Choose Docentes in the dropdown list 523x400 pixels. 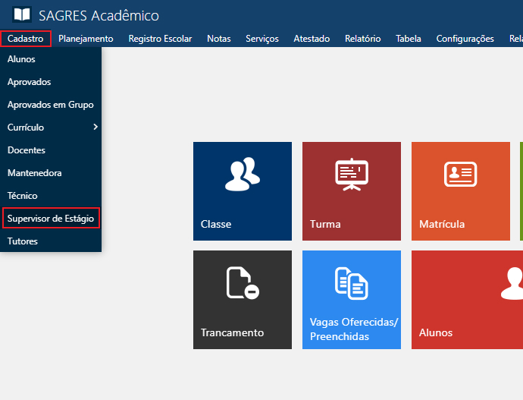27,150
